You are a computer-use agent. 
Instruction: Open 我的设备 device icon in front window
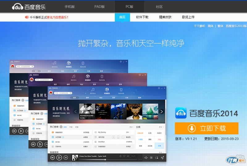click(x=121, y=90)
